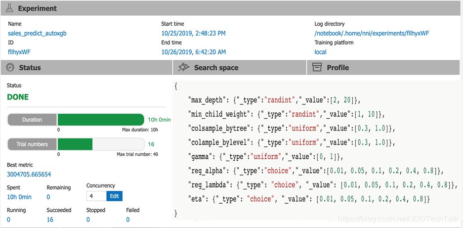Click the Experiment flask icon
This screenshot has height=228, width=463.
coord(10,8)
